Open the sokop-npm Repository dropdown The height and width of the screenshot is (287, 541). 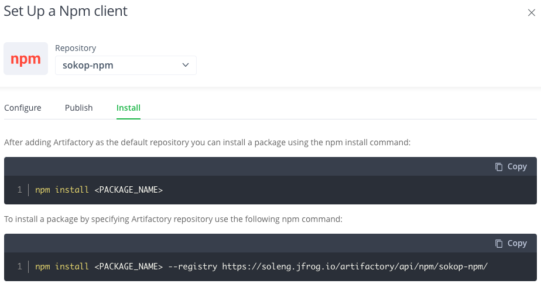click(125, 65)
